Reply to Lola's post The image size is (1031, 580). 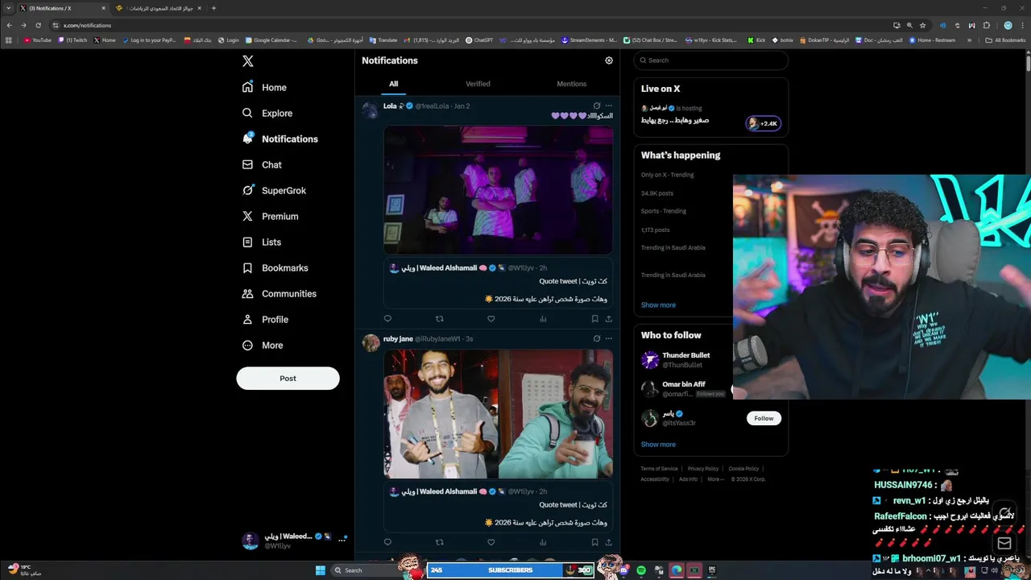tap(387, 319)
